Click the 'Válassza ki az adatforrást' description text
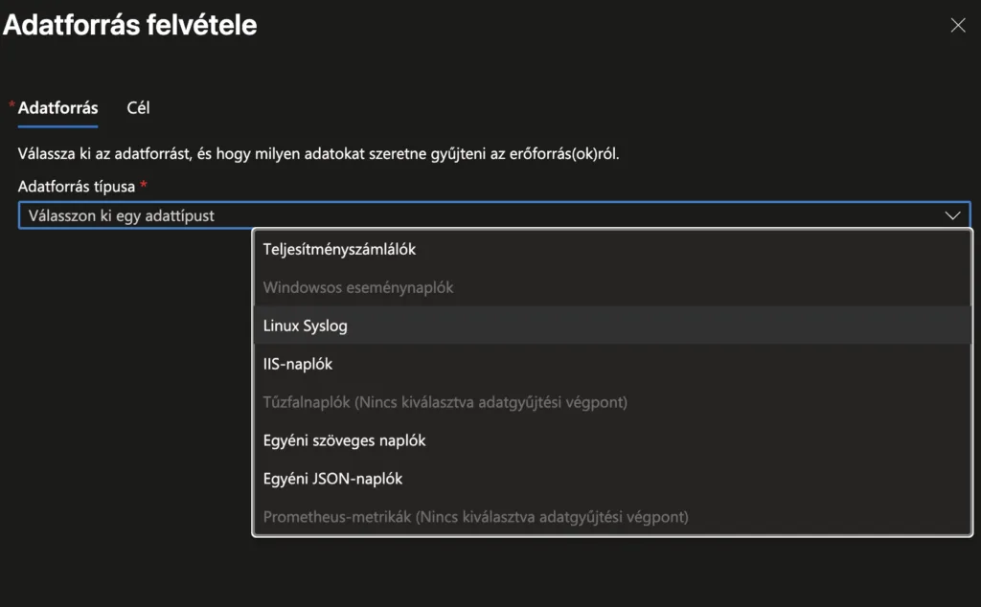 [x=318, y=153]
